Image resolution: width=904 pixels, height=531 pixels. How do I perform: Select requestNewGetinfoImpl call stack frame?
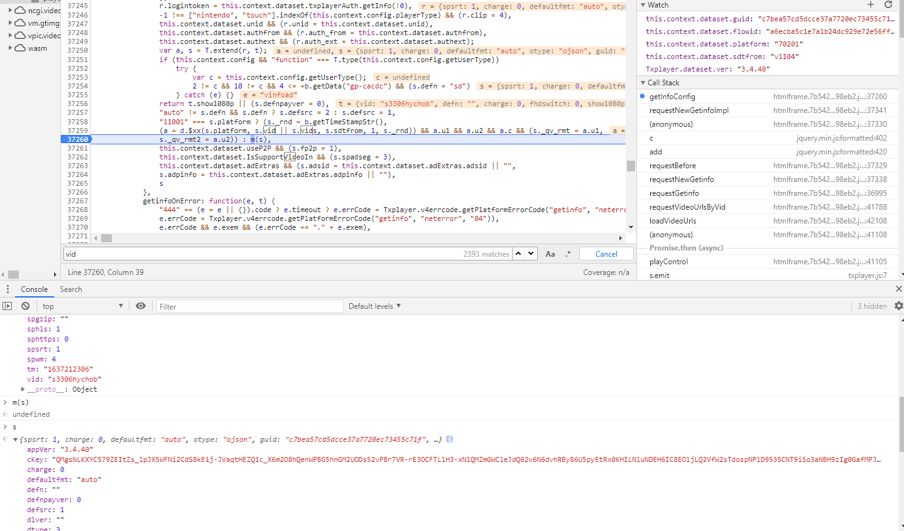click(689, 110)
